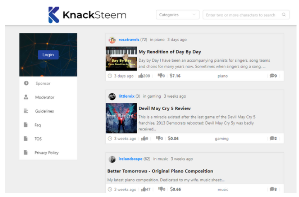Screen dimensions: 299x197
Task: Open comments on Better Tomorrows post
Action: [x=273, y=189]
